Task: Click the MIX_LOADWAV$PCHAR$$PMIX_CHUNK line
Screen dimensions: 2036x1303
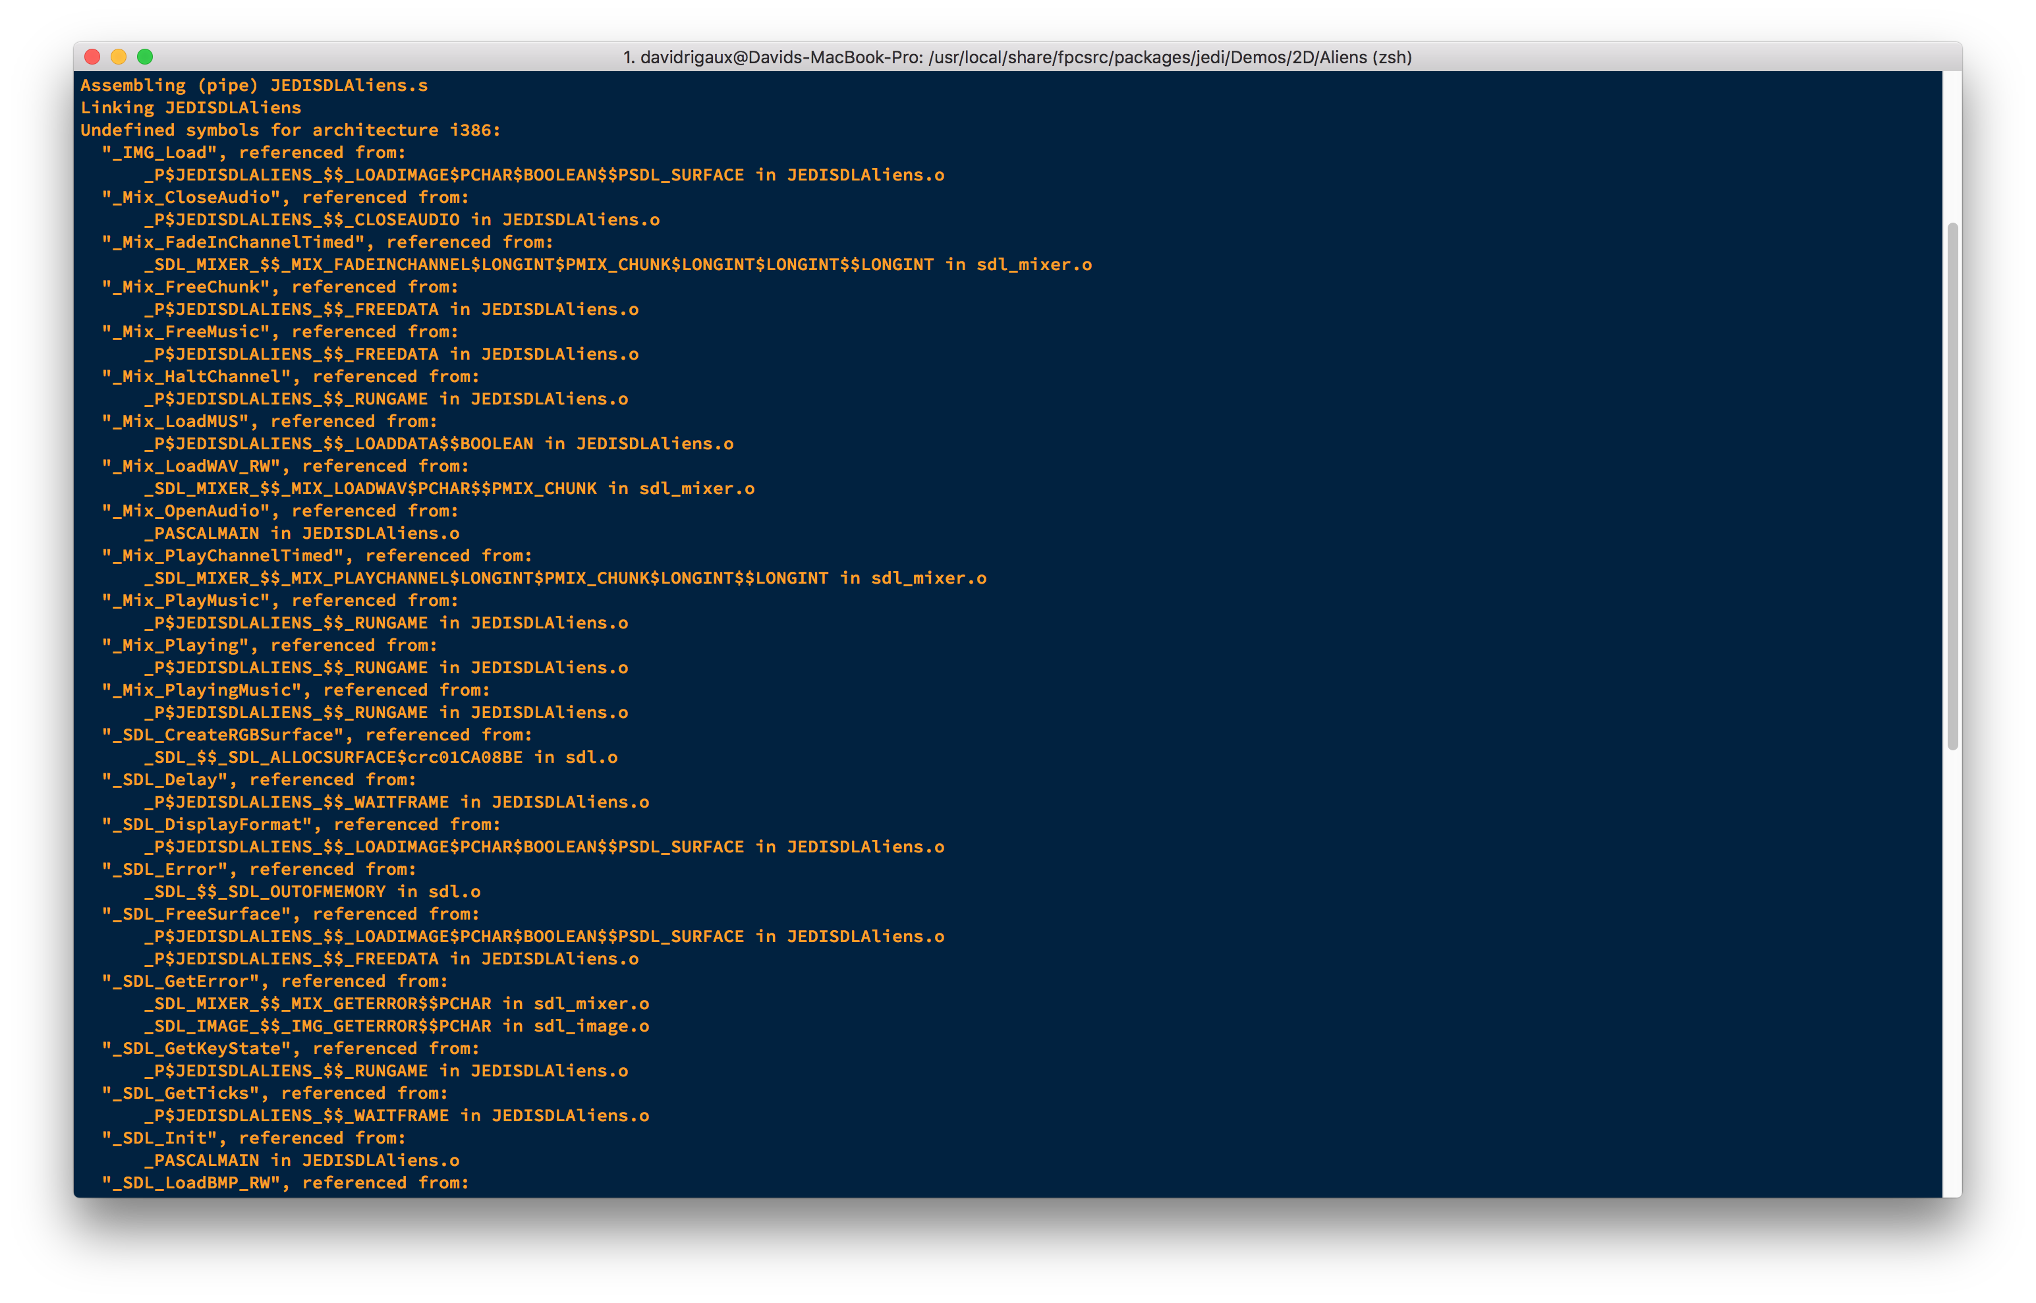Action: [x=449, y=488]
